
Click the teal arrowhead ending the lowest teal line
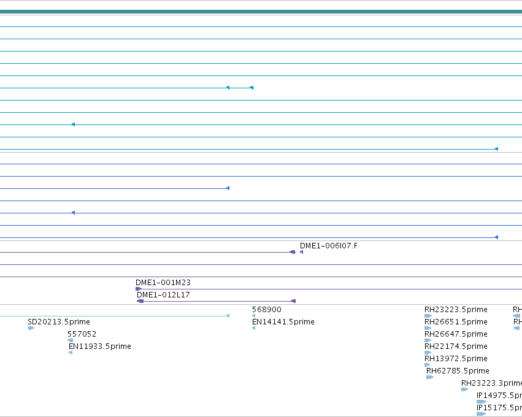(496, 149)
